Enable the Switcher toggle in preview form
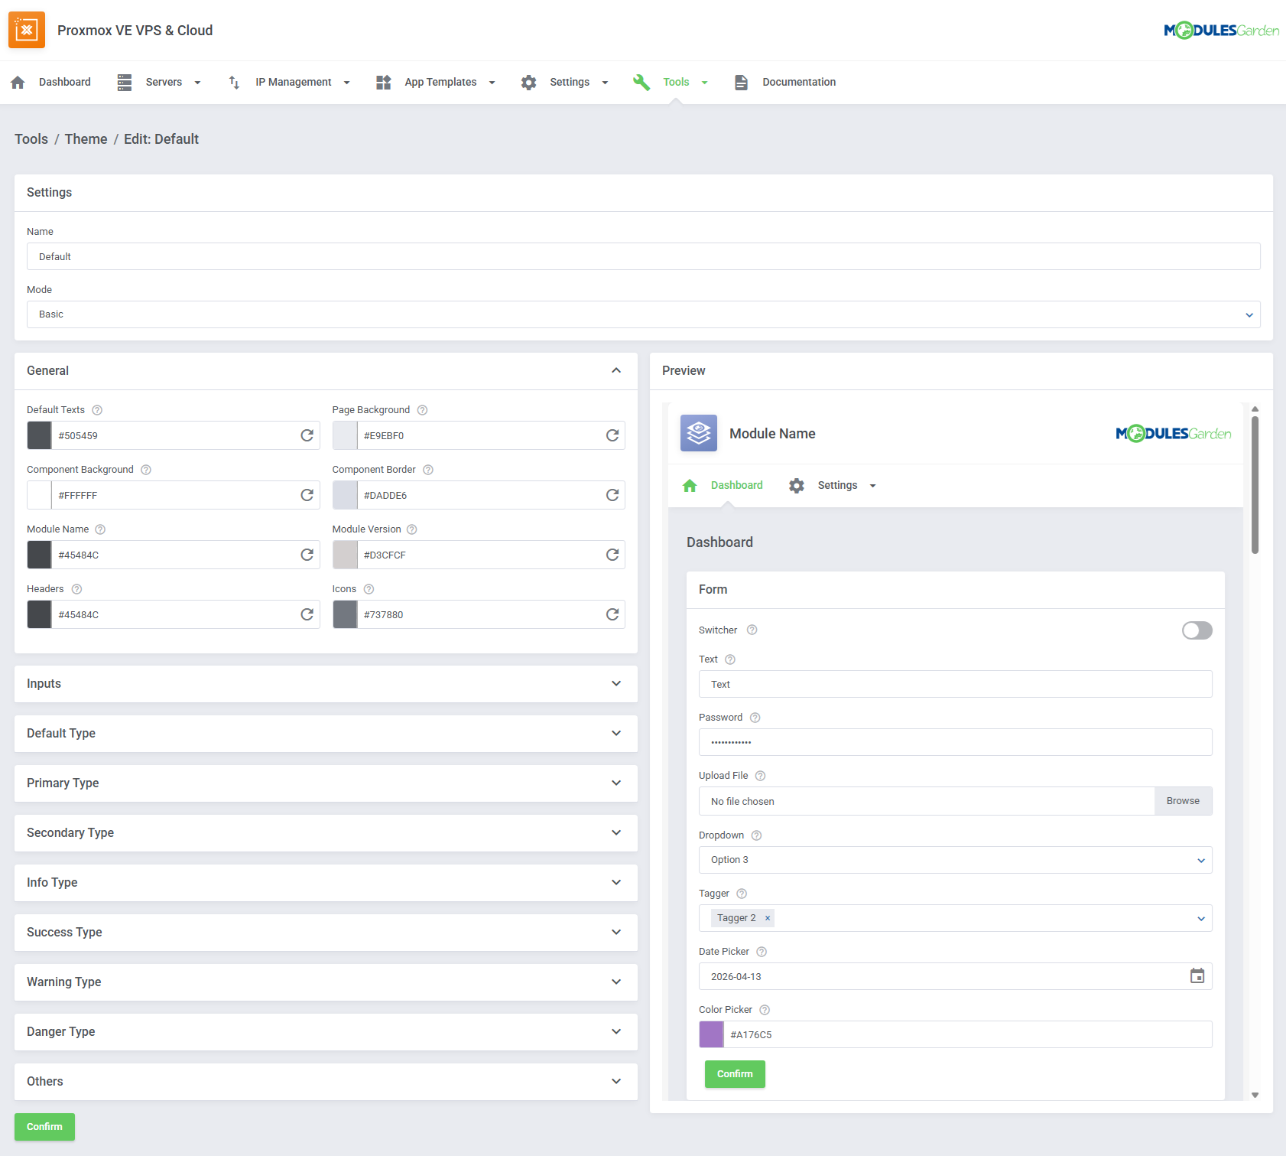 click(1197, 630)
